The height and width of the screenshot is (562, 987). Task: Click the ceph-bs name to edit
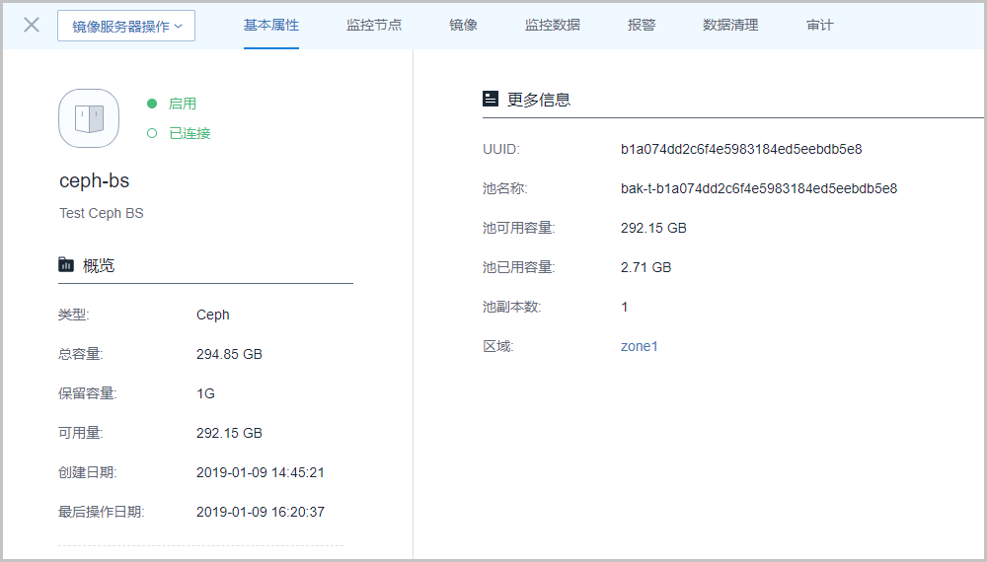[x=95, y=181]
